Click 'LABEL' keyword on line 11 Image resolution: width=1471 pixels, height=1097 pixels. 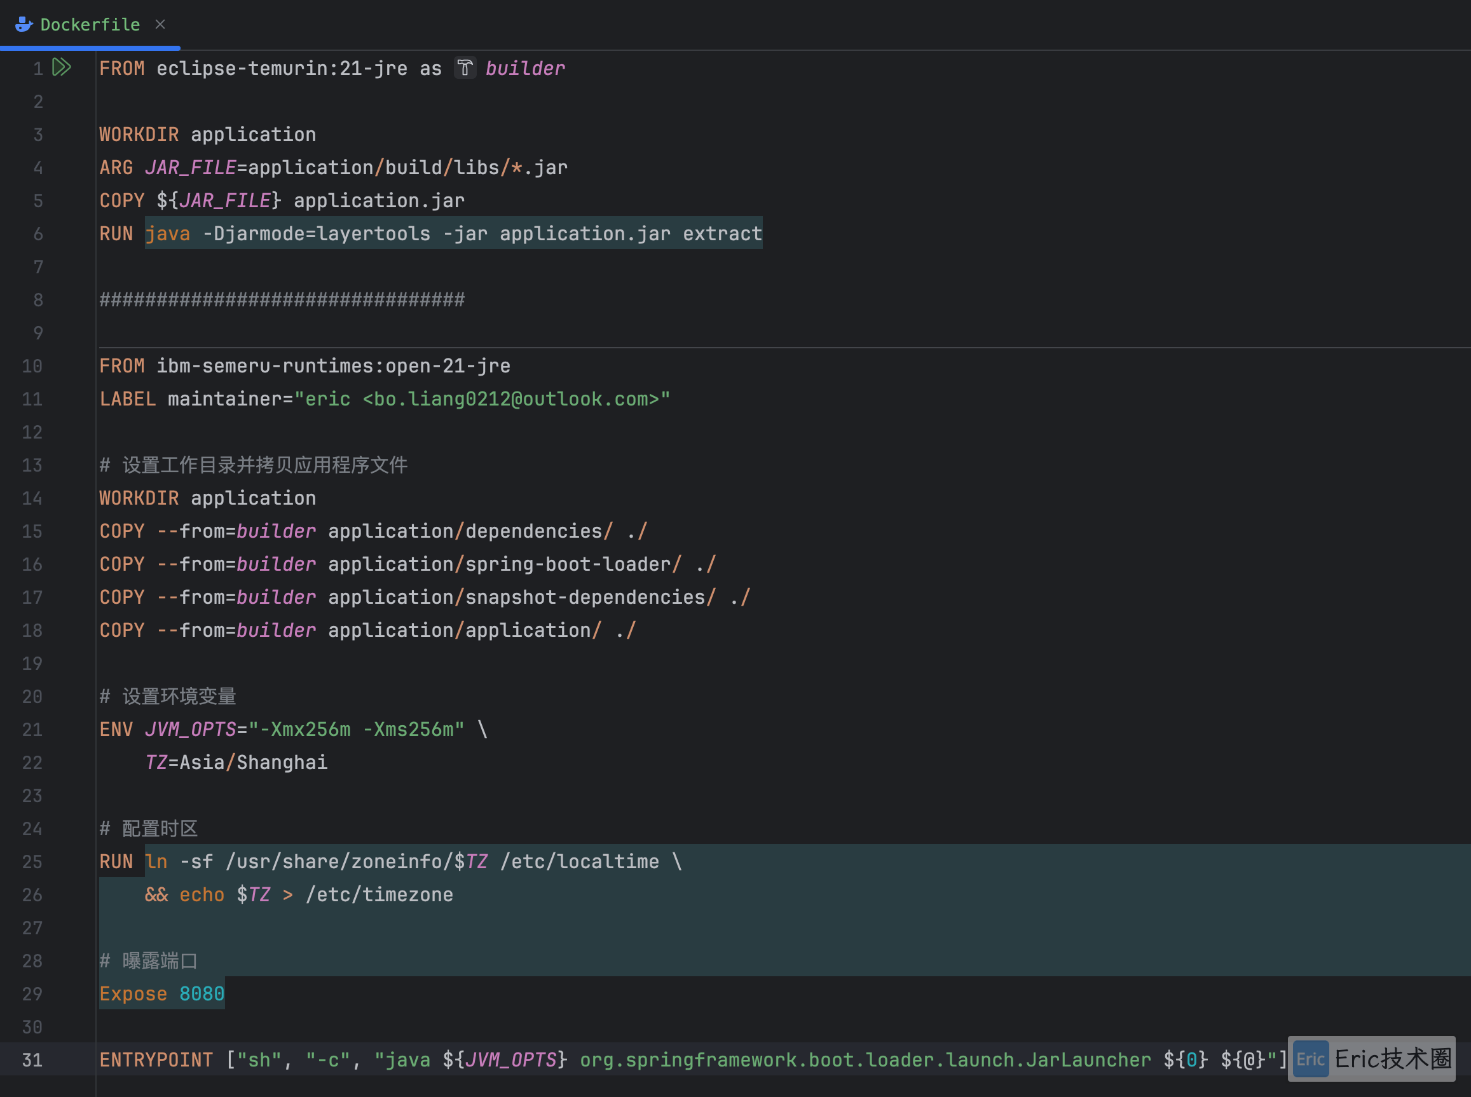128,399
